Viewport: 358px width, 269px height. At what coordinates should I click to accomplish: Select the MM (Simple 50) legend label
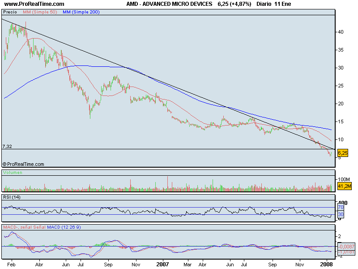click(x=40, y=12)
